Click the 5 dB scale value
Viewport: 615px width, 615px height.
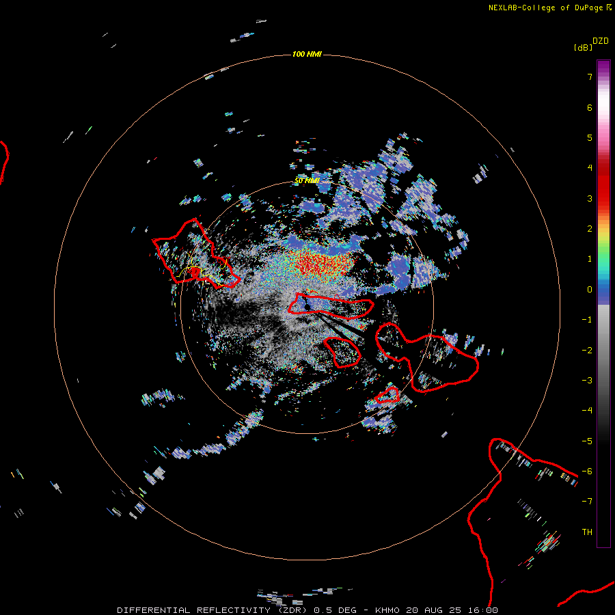pos(590,137)
